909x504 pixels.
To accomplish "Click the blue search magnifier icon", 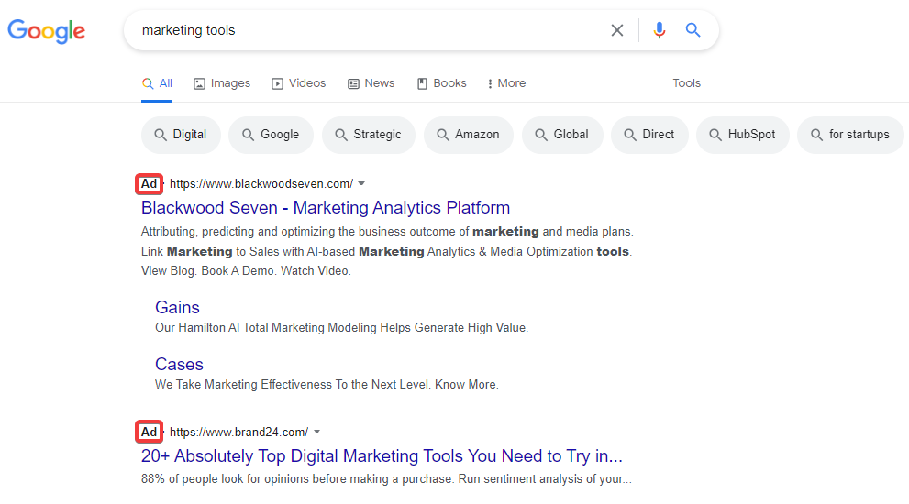I will 693,30.
